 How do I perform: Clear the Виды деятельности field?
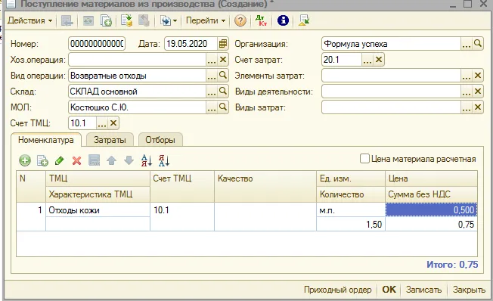[x=478, y=92]
